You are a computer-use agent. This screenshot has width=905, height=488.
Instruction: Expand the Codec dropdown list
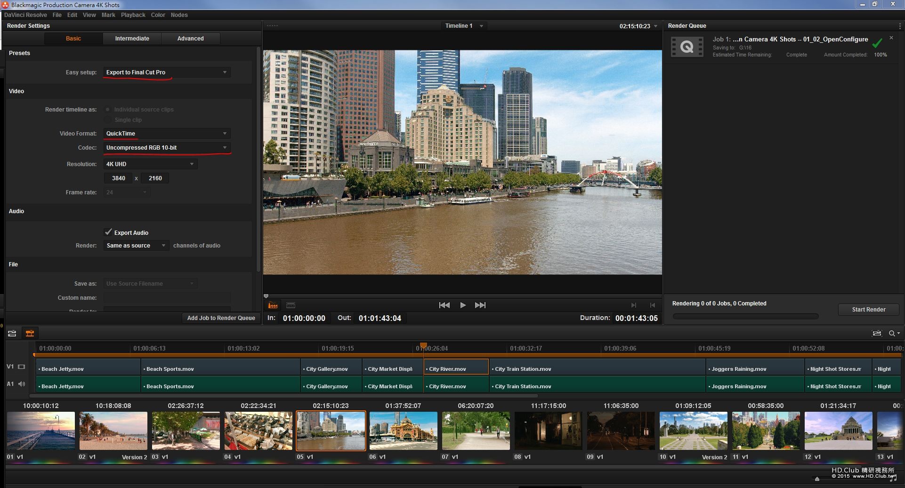pyautogui.click(x=167, y=148)
